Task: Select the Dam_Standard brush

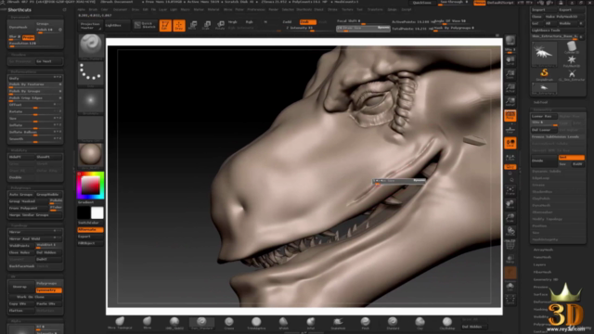Action: (201, 323)
